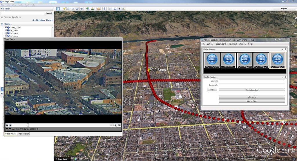Screen dimensions: 297x161
Task: Select the la_14.kml item in Places
Action: tap(14, 33)
